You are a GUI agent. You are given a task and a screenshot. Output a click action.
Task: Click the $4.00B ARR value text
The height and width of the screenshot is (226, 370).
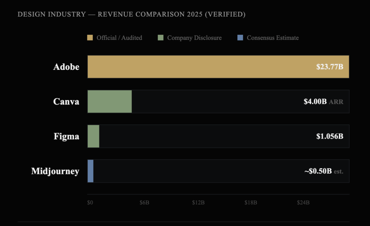click(x=323, y=102)
